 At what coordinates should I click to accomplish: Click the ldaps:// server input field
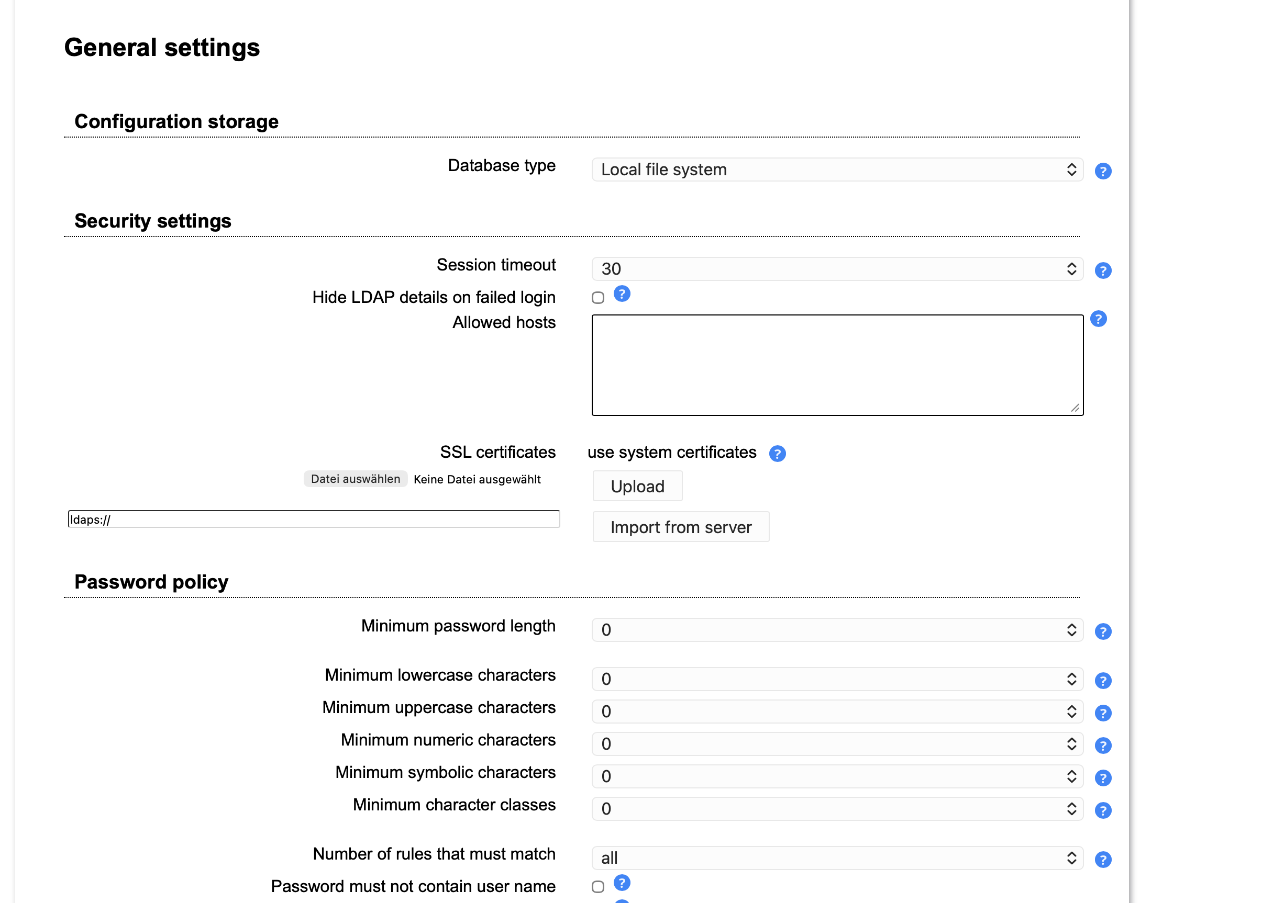[x=313, y=520]
